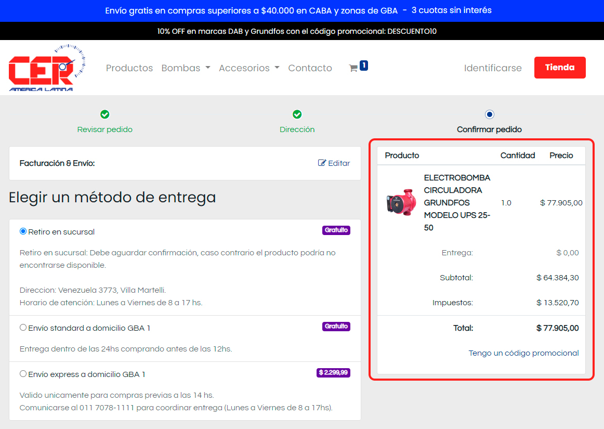Viewport: 604px width, 429px height.
Task: Click the Confirmar pedido step circle
Action: point(489,114)
